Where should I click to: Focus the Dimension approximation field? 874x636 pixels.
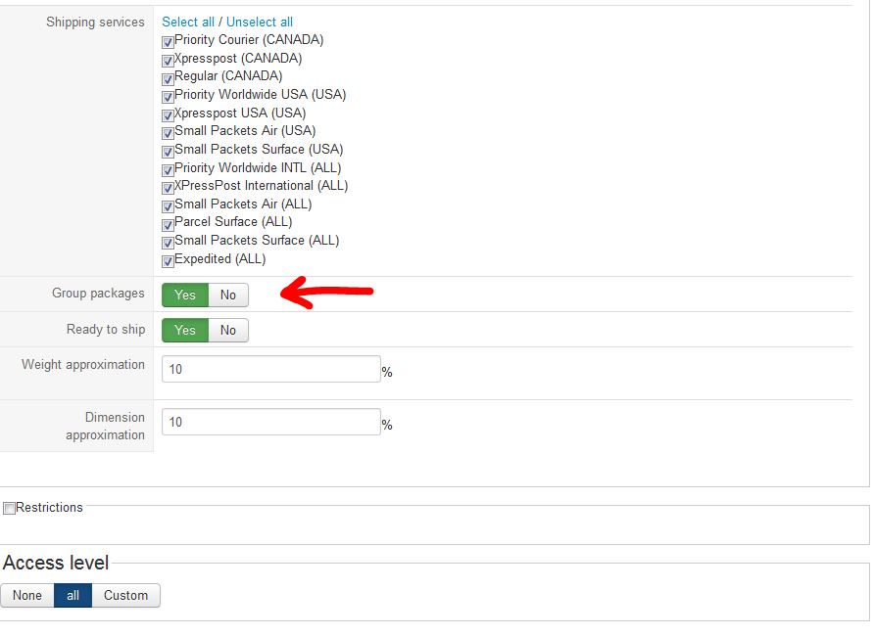click(x=270, y=422)
